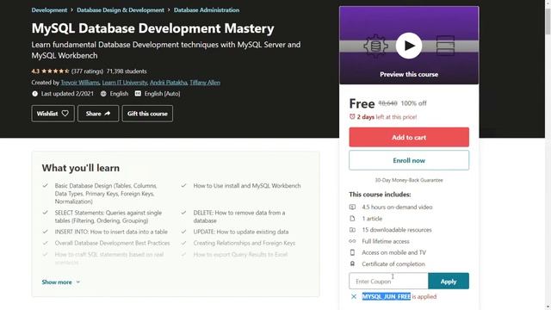
Task: Click Access on mobile and TV text
Action: (x=394, y=252)
